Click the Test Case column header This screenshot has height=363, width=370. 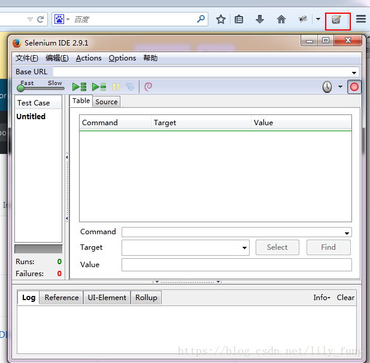click(x=38, y=103)
